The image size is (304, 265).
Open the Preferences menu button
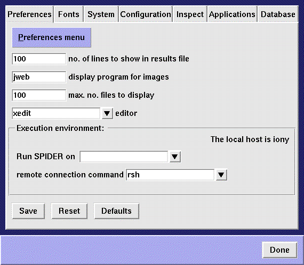tap(52, 37)
